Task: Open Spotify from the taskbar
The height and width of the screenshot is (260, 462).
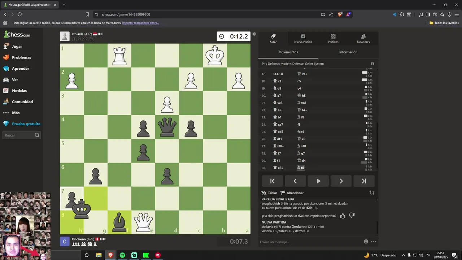Action: click(x=122, y=255)
